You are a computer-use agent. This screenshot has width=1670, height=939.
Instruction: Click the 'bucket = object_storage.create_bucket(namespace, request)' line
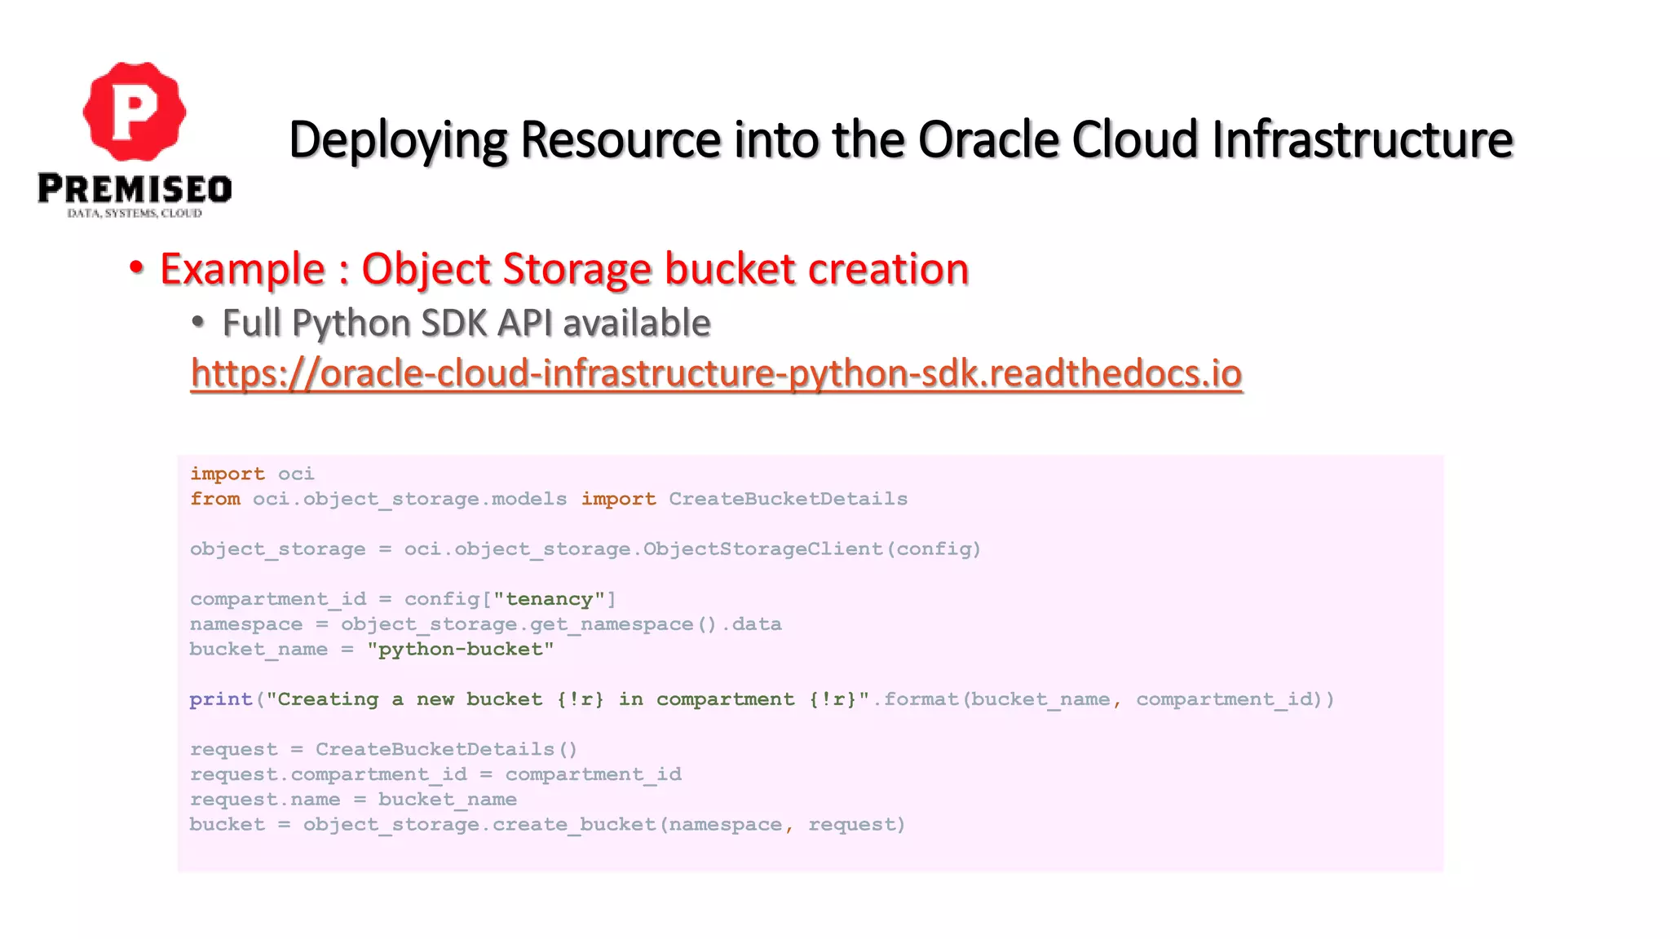click(547, 825)
